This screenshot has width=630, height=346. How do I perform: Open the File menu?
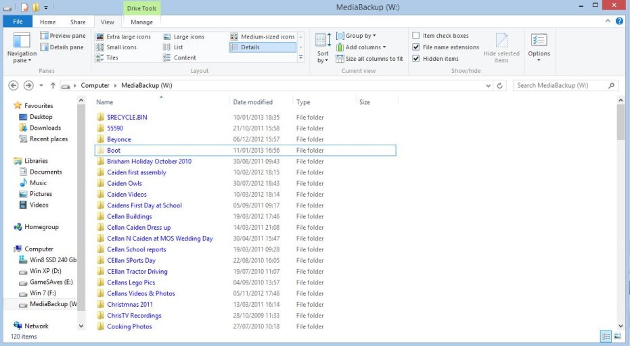18,22
